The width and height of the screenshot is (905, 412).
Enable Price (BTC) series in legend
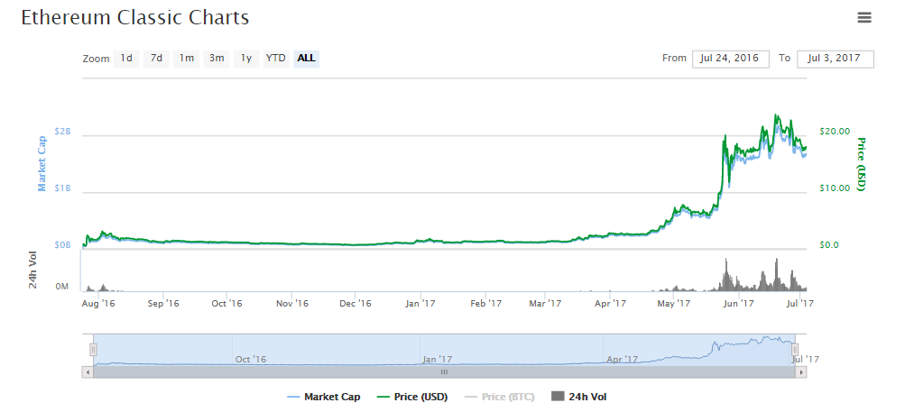pyautogui.click(x=500, y=397)
